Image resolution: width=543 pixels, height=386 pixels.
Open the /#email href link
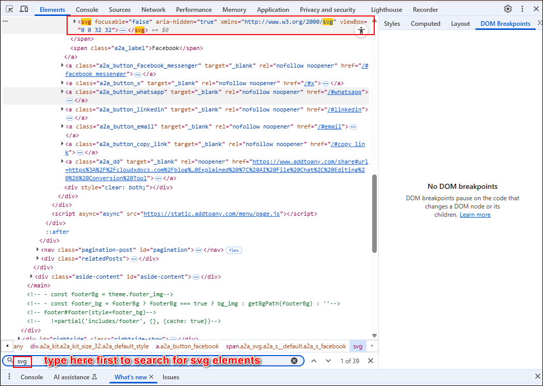[329, 126]
